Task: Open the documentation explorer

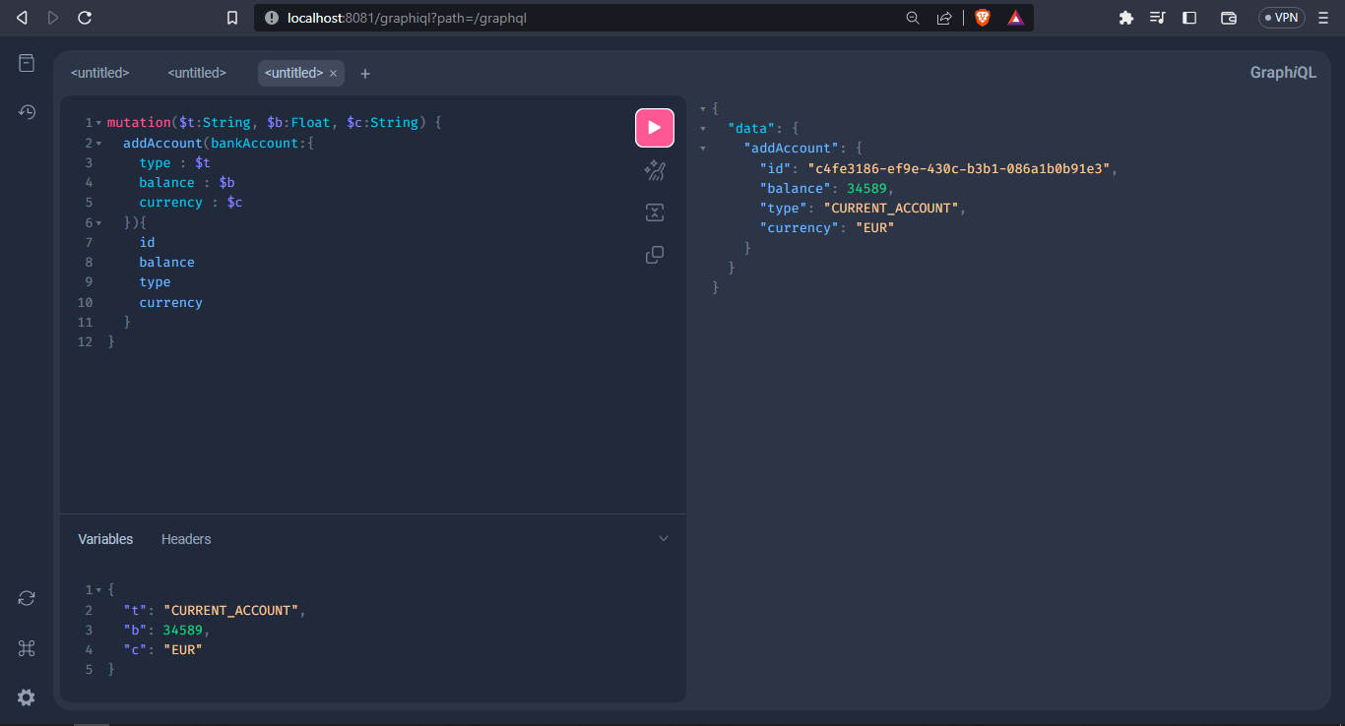Action: (x=26, y=62)
